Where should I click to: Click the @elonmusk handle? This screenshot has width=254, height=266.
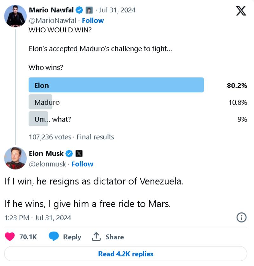(47, 164)
